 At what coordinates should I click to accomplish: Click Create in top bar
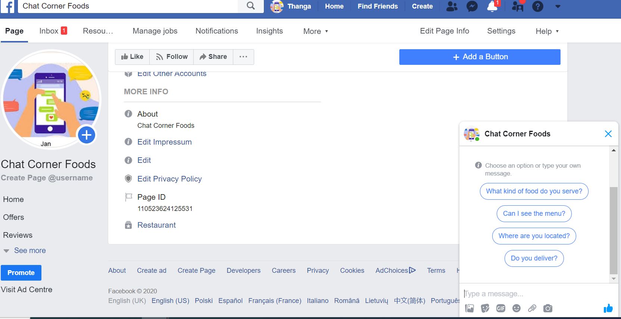coord(422,6)
